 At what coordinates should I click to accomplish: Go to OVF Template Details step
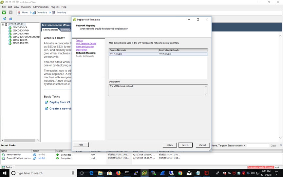[86, 44]
